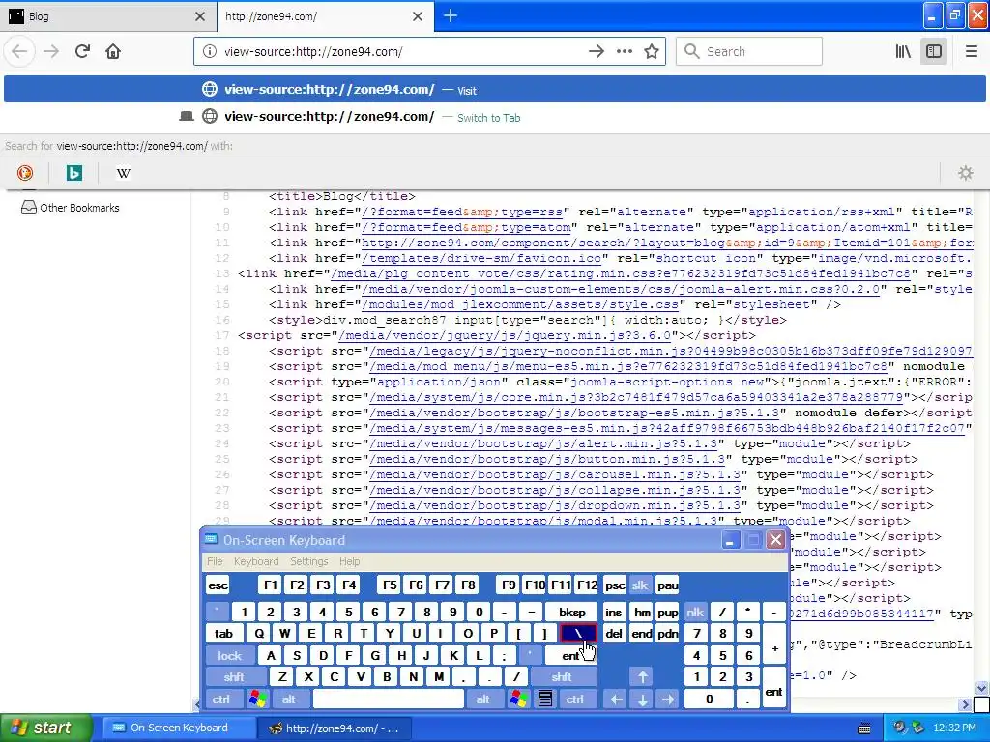Choose the Switch to Tab suggestion
Viewport: 990px width, 742px height.
pyautogui.click(x=495, y=117)
